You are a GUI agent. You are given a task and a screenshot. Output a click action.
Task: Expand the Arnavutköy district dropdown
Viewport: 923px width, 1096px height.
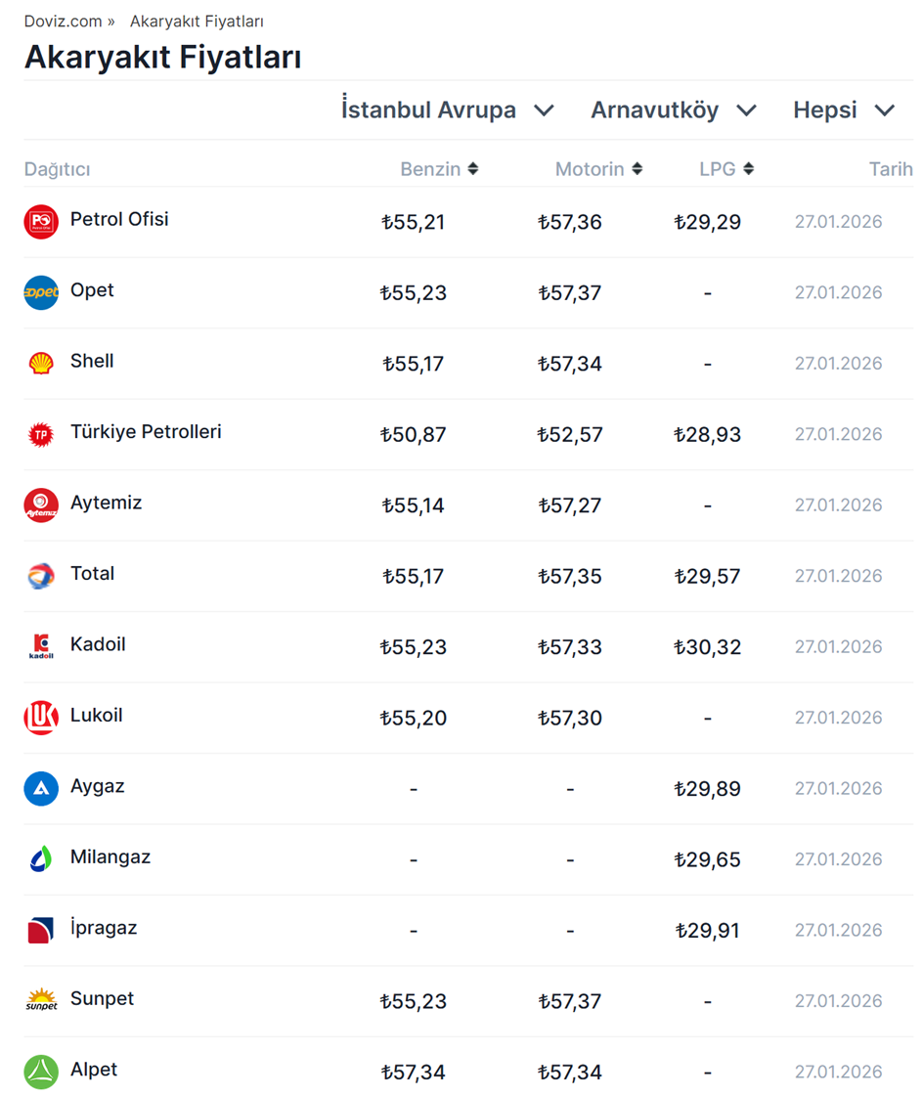click(x=674, y=110)
